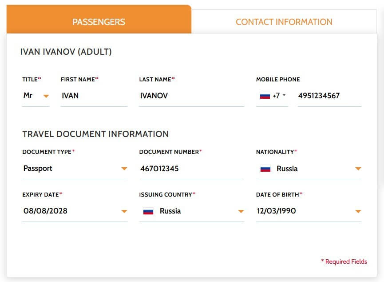Open the Issuing Country dropdown arrow
Screen dimensions: 384x282
coord(241,211)
